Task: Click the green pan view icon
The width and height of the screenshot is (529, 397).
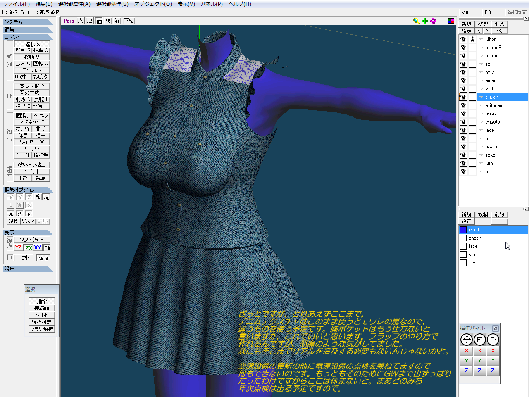Action: [x=425, y=21]
